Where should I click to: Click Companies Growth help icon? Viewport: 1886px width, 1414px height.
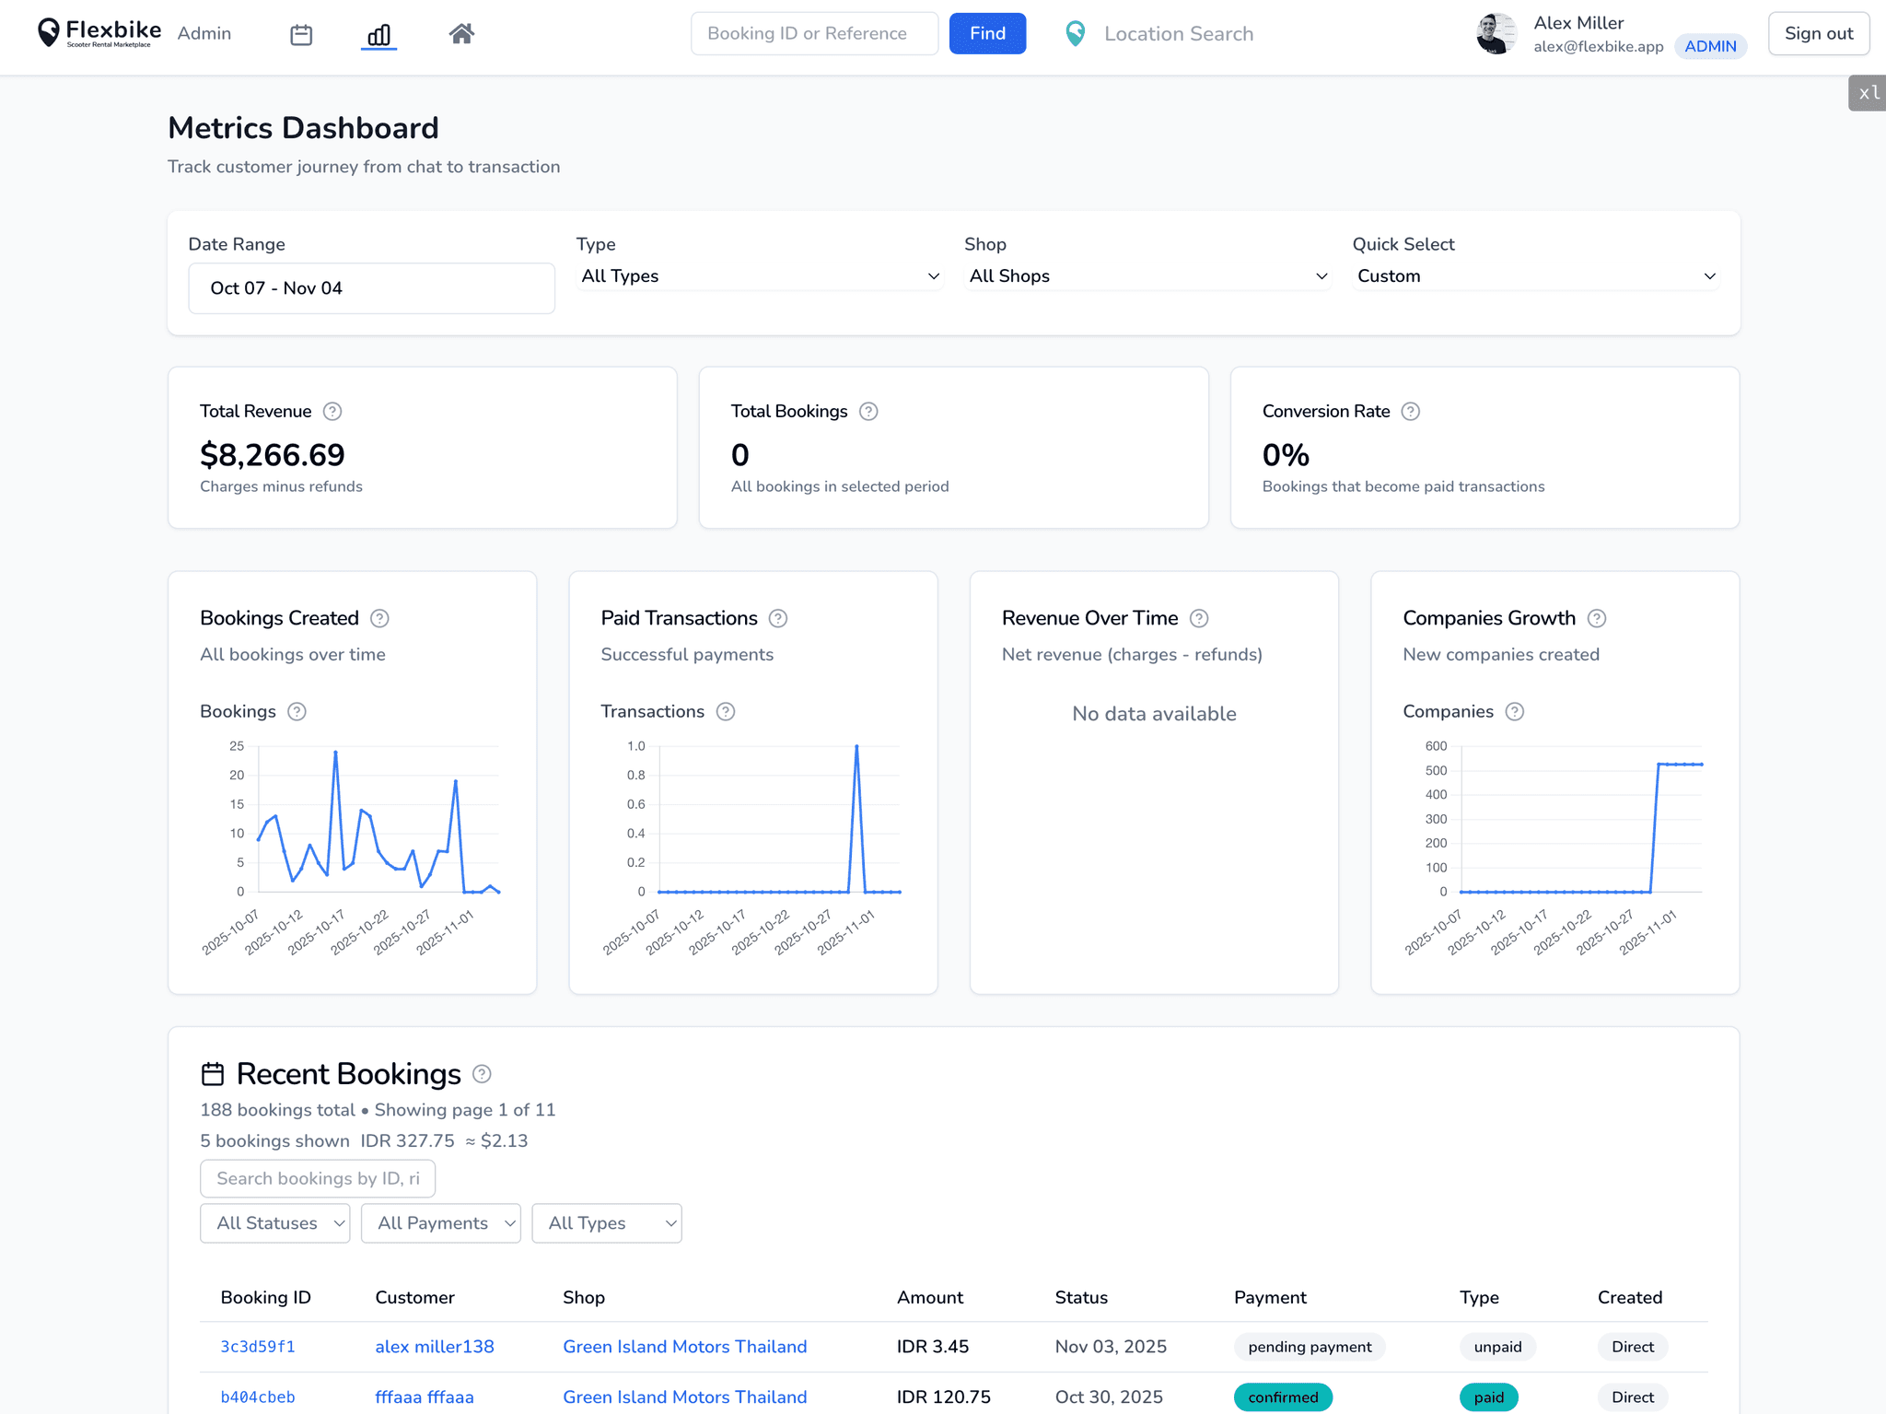click(1597, 618)
